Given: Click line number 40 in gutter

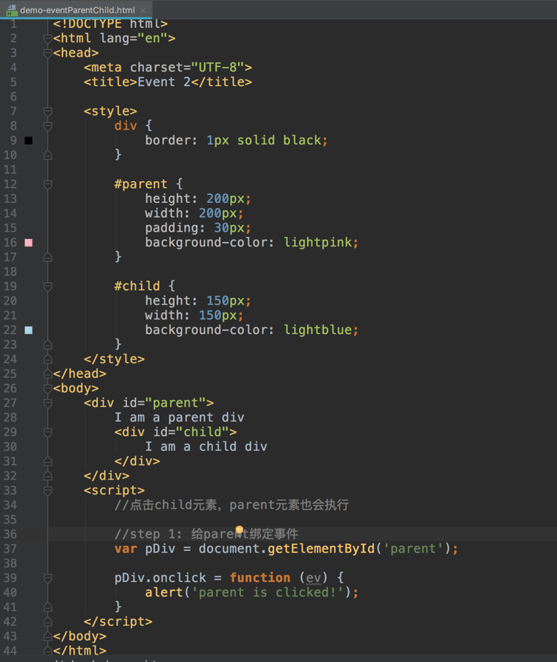Looking at the screenshot, I should click(x=10, y=592).
